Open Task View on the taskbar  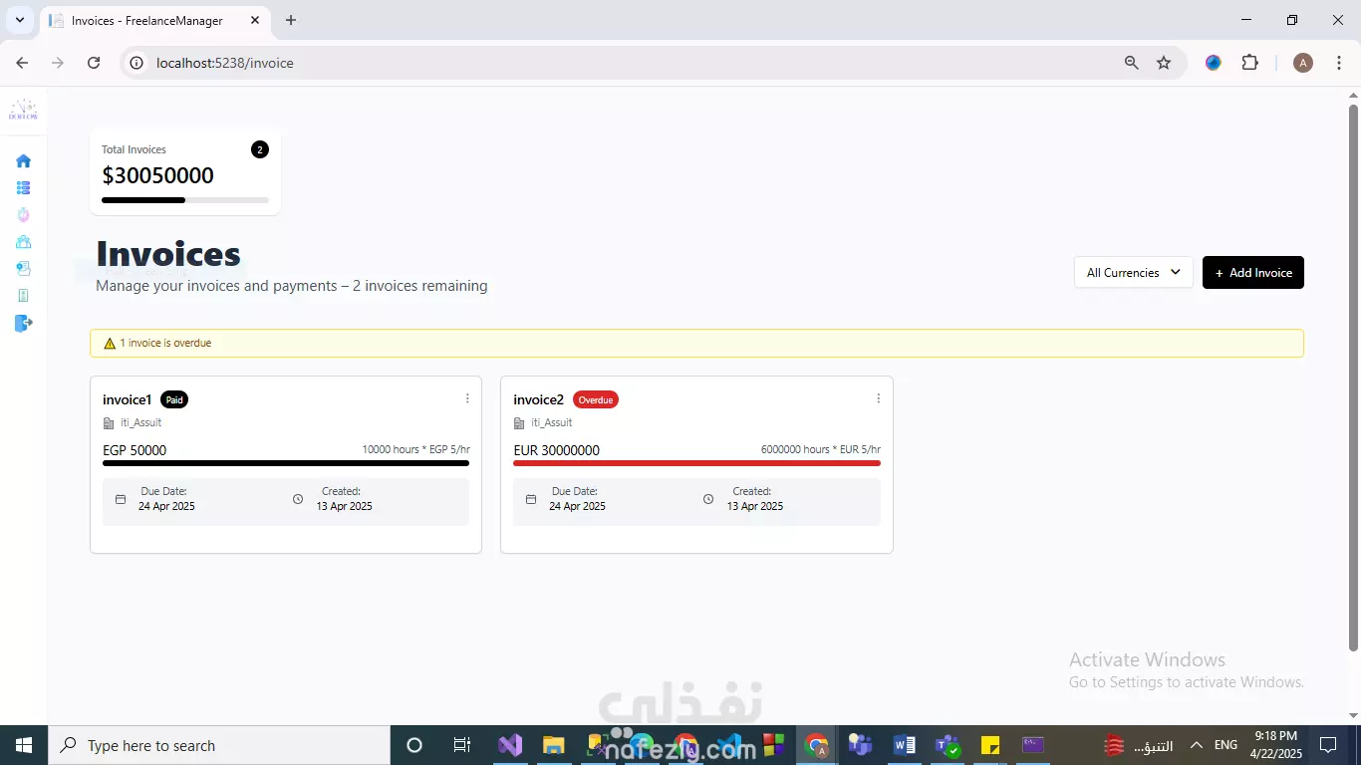(462, 745)
